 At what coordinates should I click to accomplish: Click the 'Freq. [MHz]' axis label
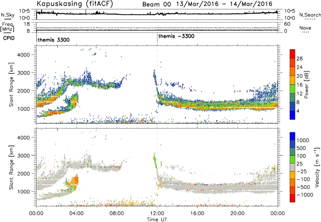pos(8,27)
